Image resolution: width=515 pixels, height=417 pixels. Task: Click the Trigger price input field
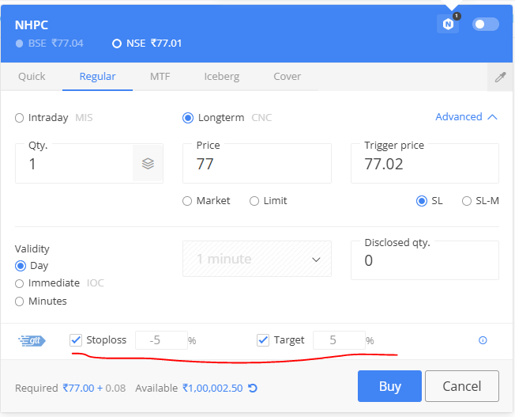424,164
